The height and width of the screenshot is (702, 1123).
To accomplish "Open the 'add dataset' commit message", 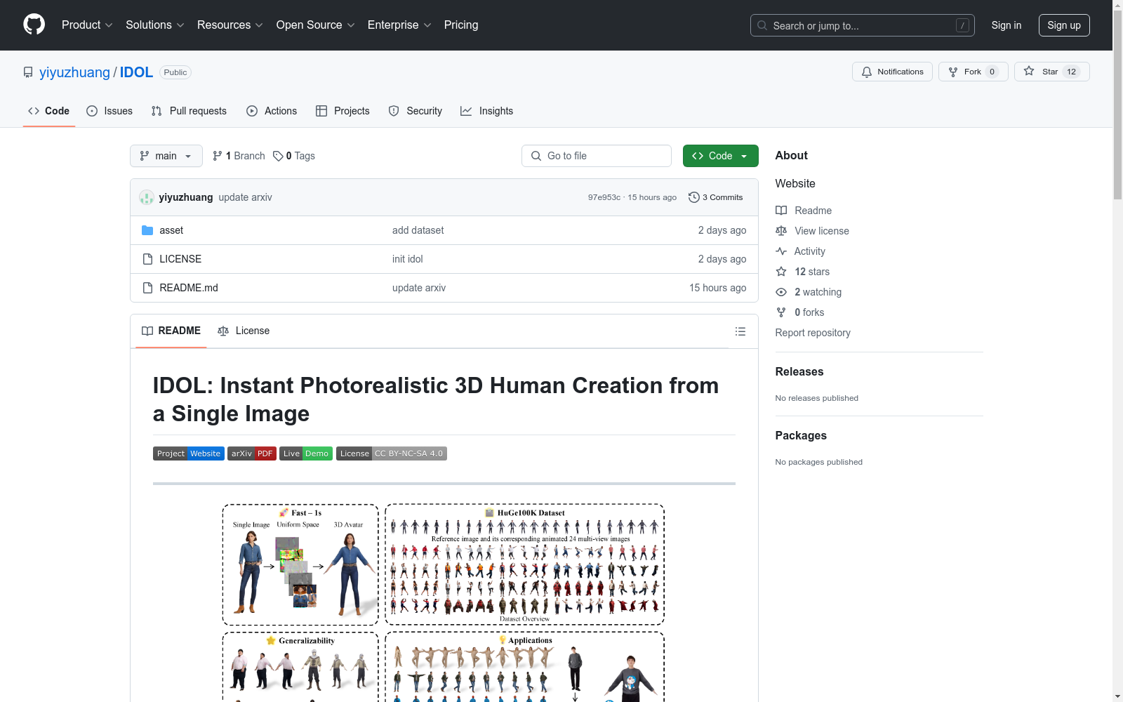I will click(418, 230).
